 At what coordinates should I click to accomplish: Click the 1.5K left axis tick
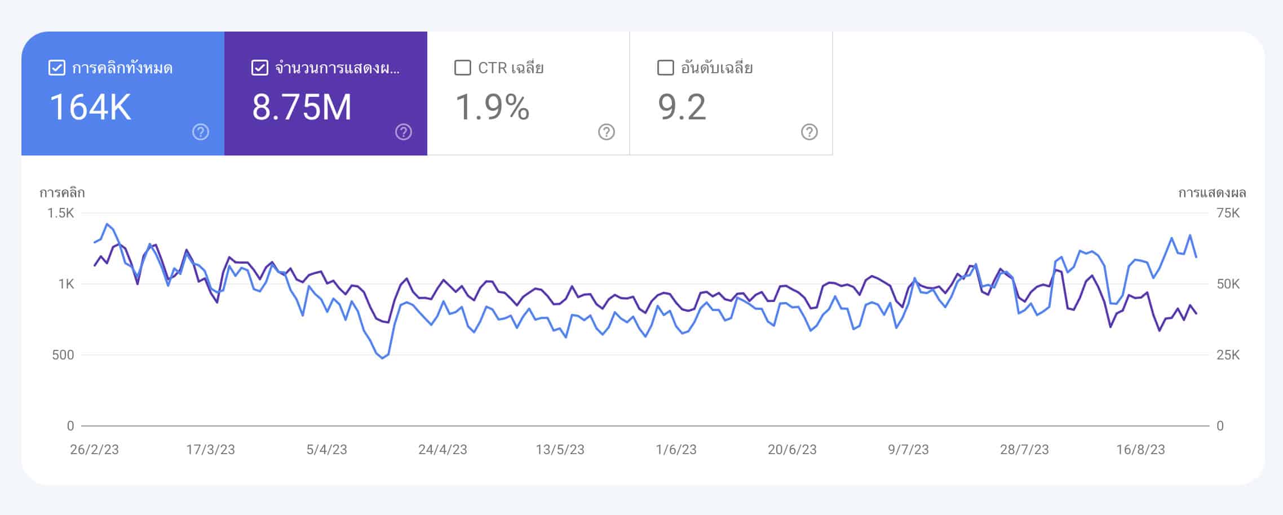coord(61,213)
